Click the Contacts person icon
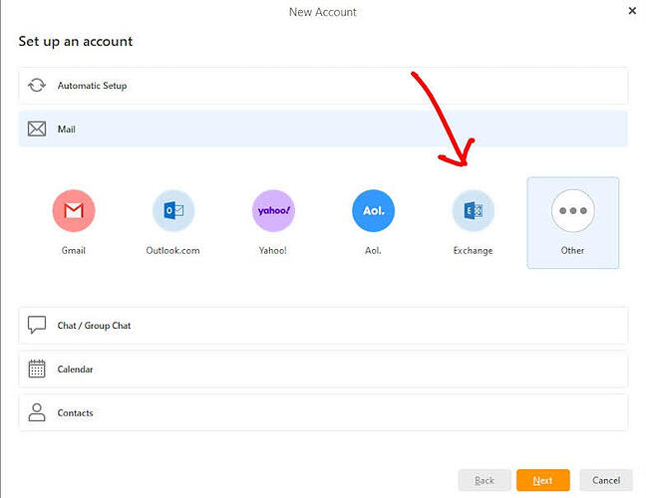Image resolution: width=646 pixels, height=498 pixels. point(37,413)
